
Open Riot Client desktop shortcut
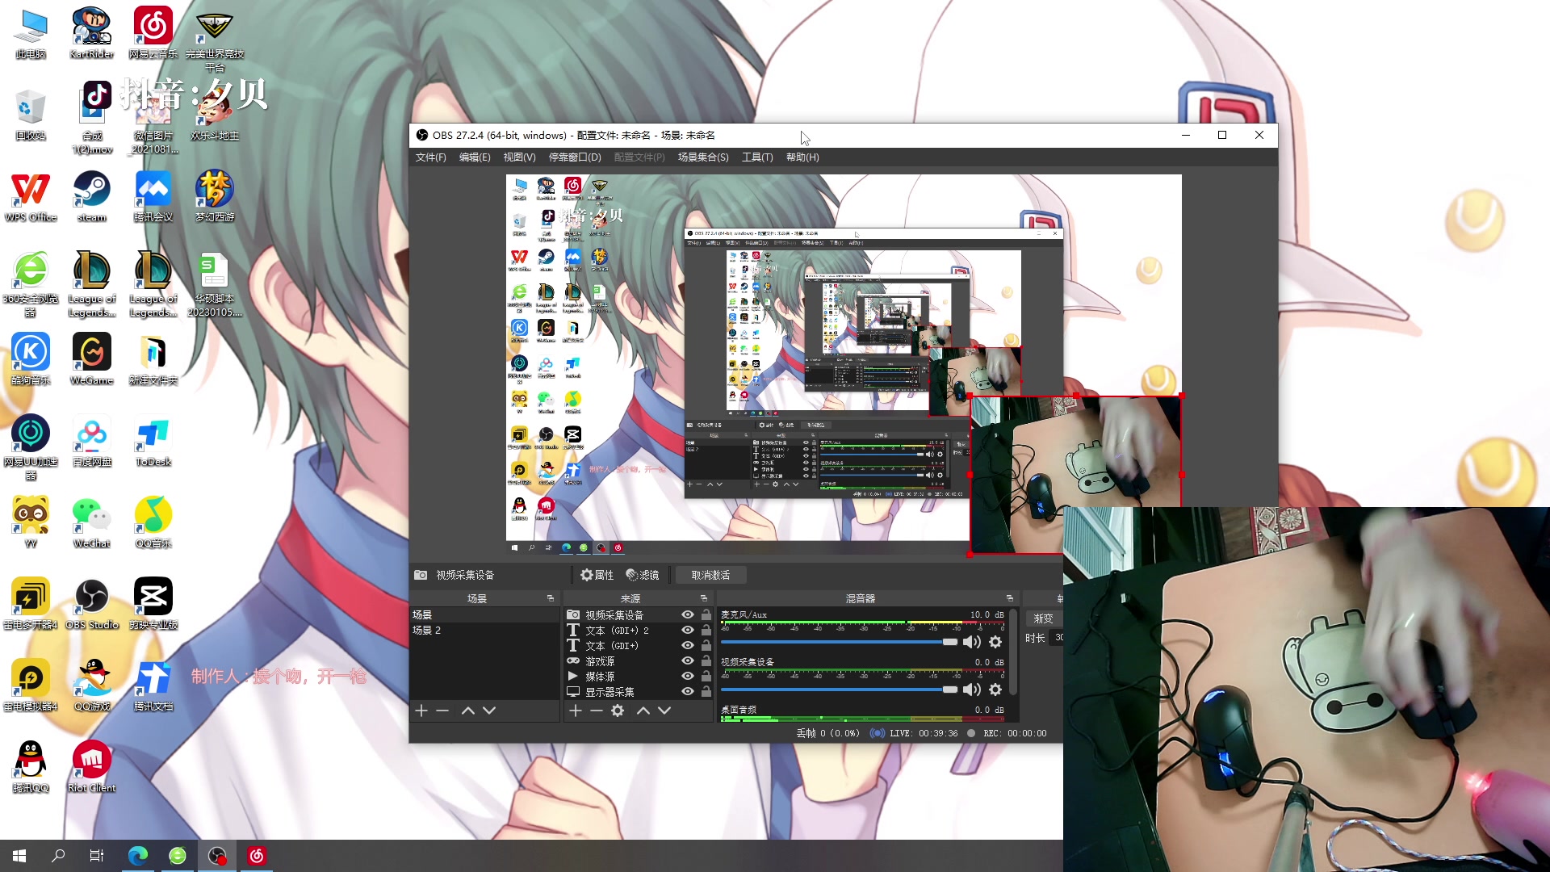coord(92,767)
